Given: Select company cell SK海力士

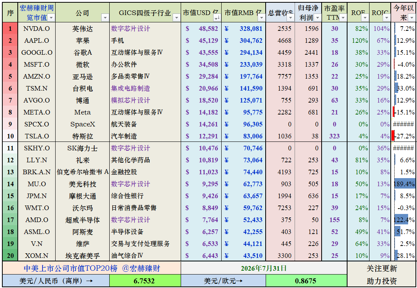Looking at the screenshot, I should coord(83,148).
